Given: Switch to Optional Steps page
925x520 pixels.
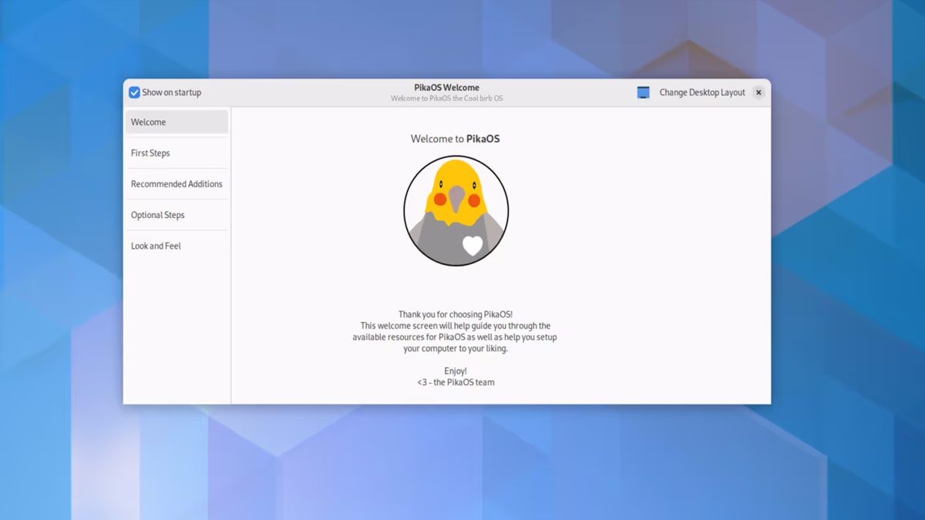Looking at the screenshot, I should 177,215.
